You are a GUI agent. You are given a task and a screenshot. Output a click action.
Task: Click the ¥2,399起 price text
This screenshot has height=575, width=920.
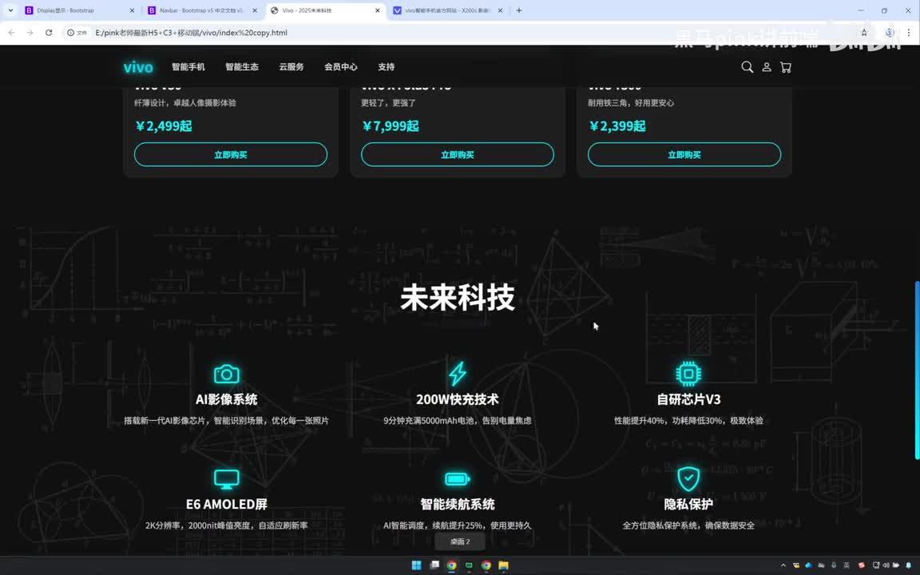tap(617, 126)
